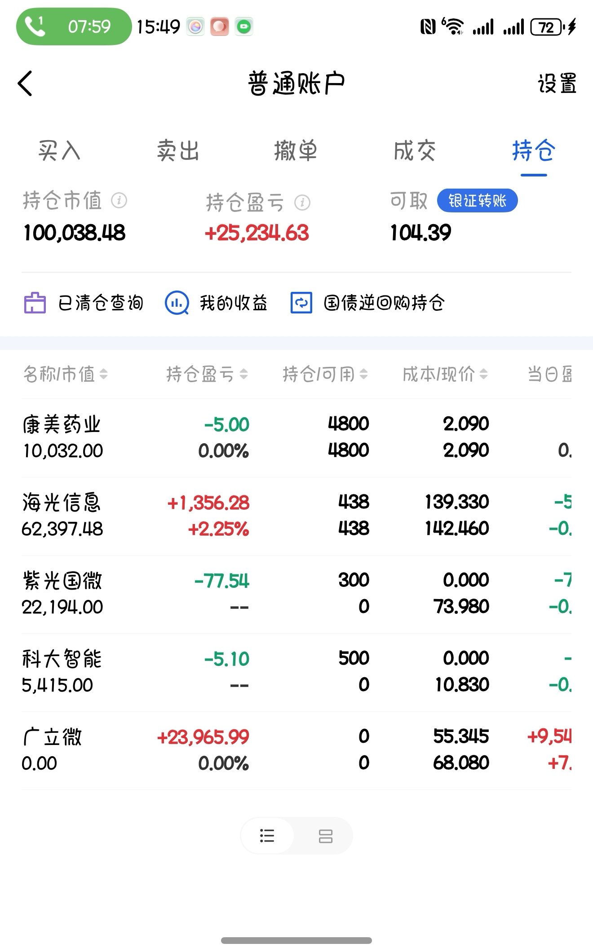Sort by 持仓盈亏 column header
593x952 pixels.
[207, 374]
